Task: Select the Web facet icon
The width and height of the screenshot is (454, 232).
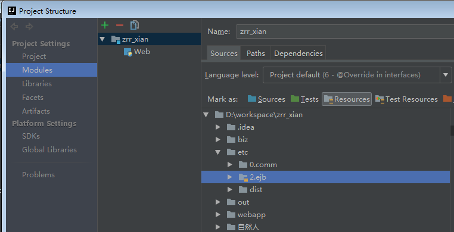Action: 128,52
